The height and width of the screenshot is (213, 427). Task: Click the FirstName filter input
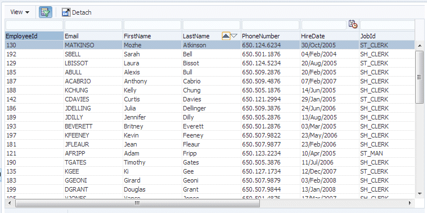click(152, 25)
